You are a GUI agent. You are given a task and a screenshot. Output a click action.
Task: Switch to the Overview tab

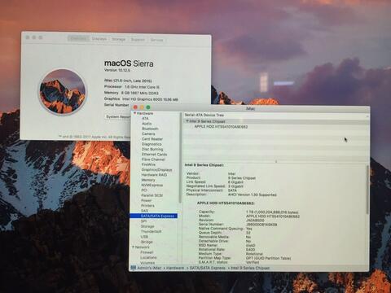78,38
